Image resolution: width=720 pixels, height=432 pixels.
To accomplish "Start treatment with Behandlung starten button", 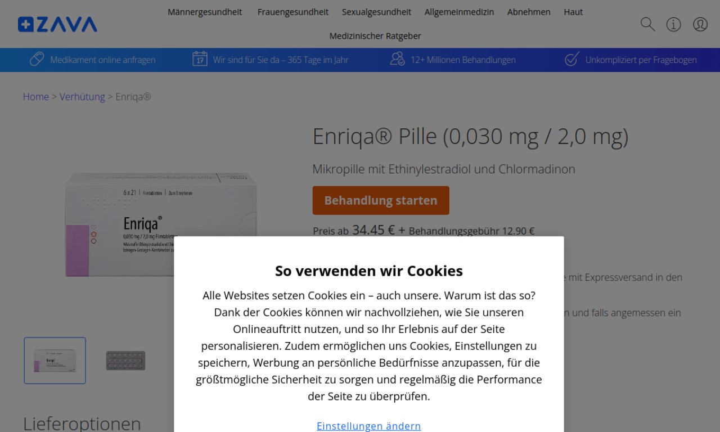I will click(381, 200).
